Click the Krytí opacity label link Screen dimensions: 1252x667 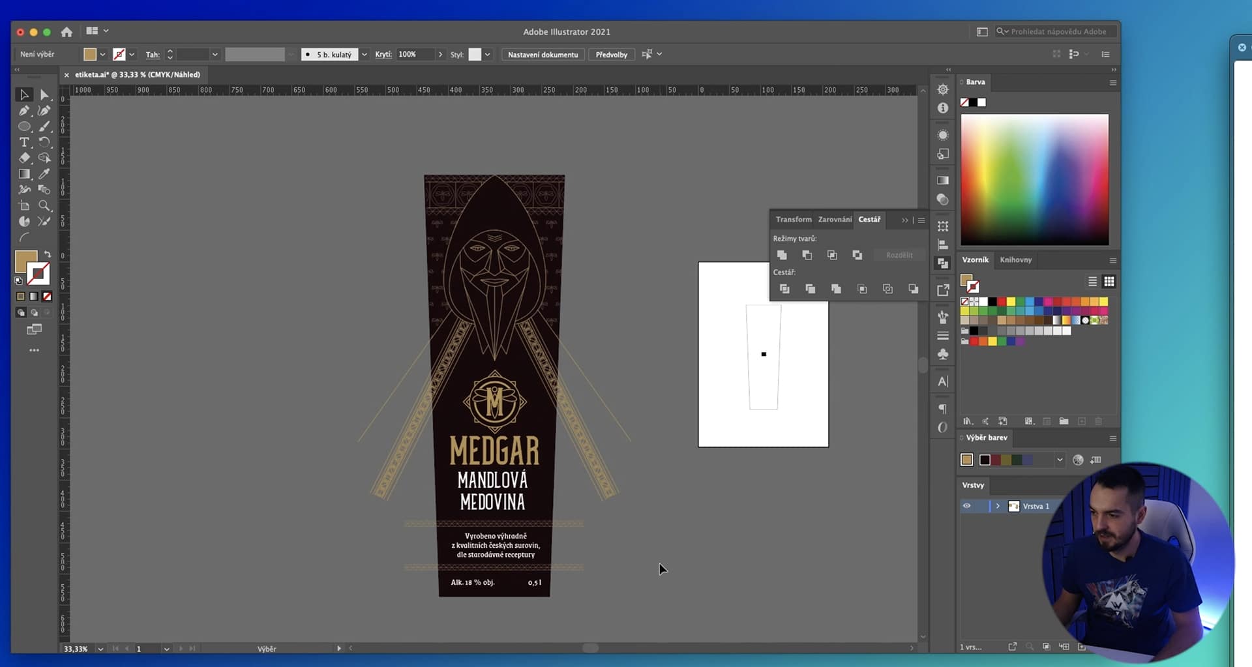pos(383,55)
